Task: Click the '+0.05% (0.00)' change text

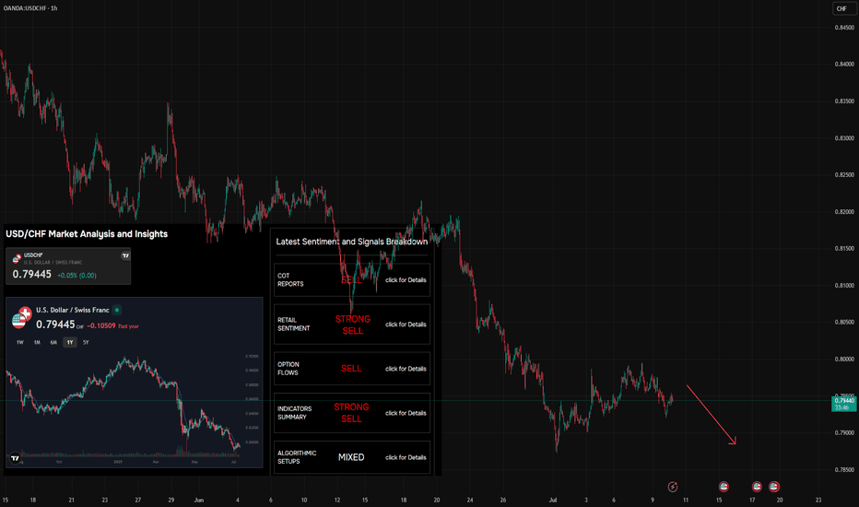Action: [76, 276]
